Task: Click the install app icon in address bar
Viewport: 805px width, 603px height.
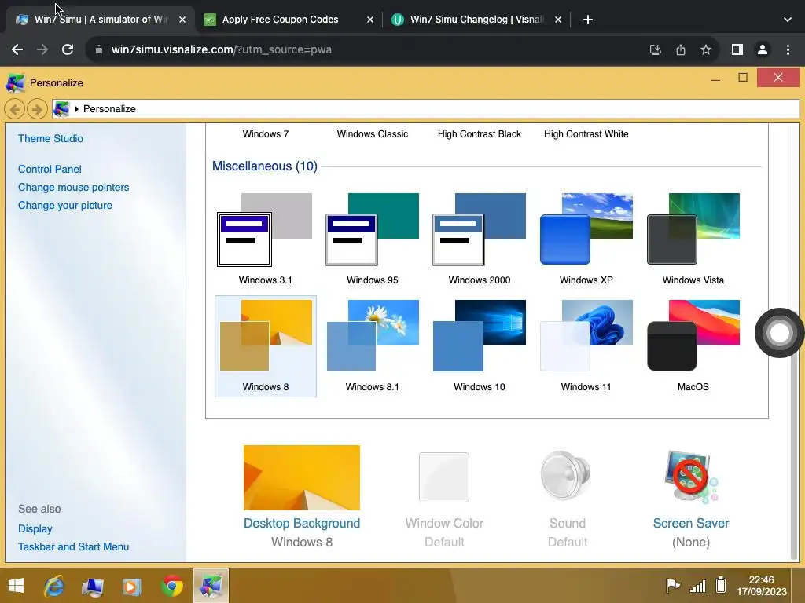Action: pos(655,49)
